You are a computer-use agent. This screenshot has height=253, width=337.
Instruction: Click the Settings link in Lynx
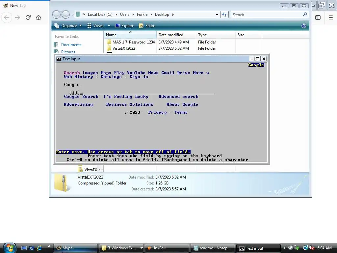(111, 77)
